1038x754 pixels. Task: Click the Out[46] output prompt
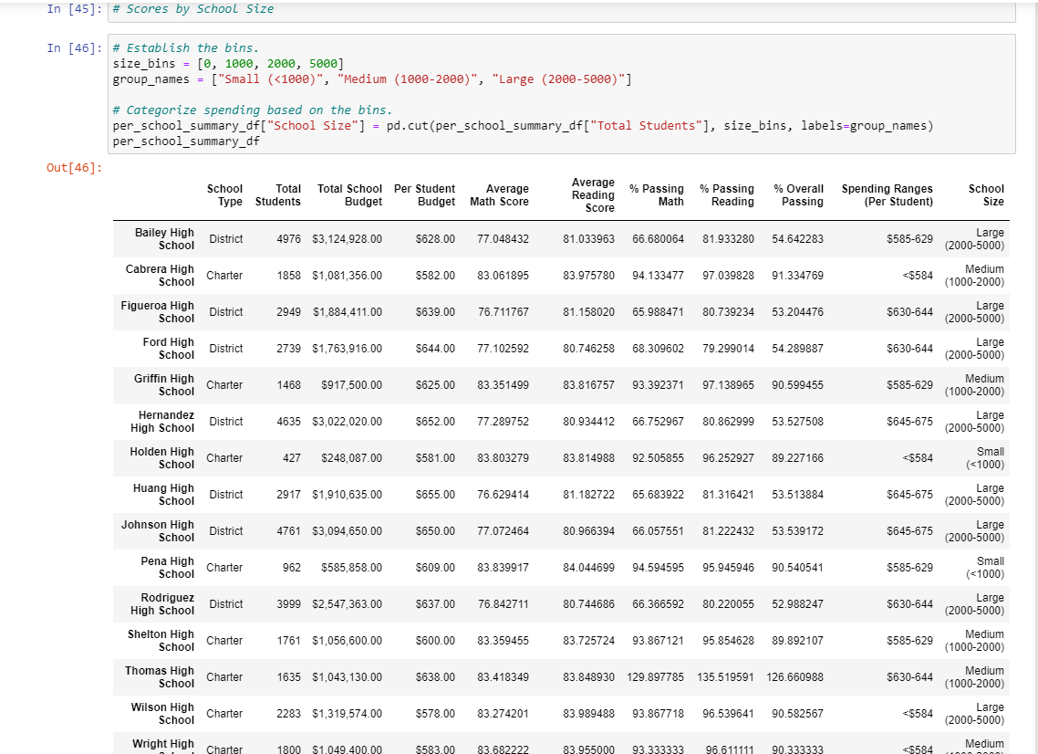(x=74, y=168)
